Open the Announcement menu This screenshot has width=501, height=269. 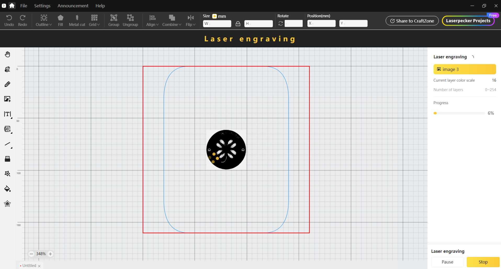[73, 5]
